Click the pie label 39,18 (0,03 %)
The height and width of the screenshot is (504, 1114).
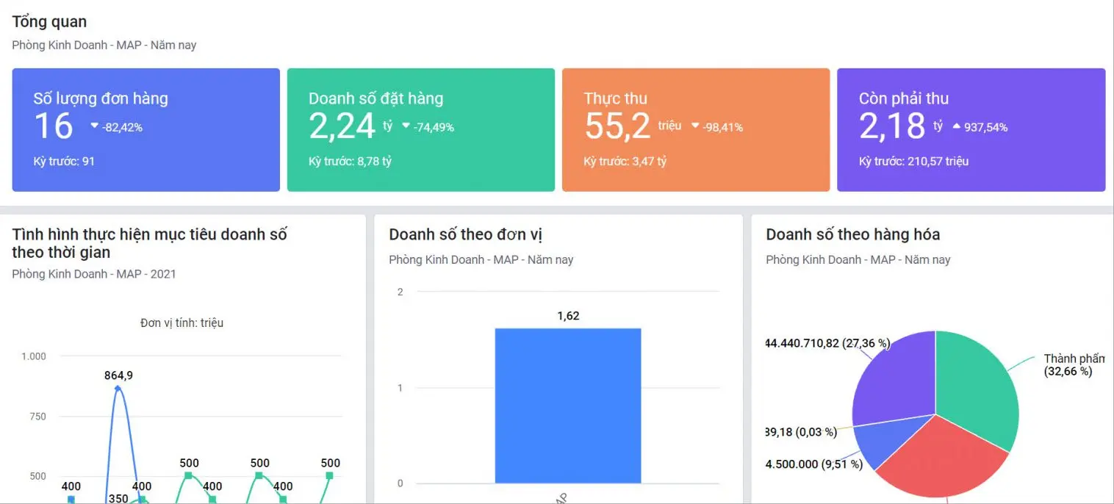(801, 432)
